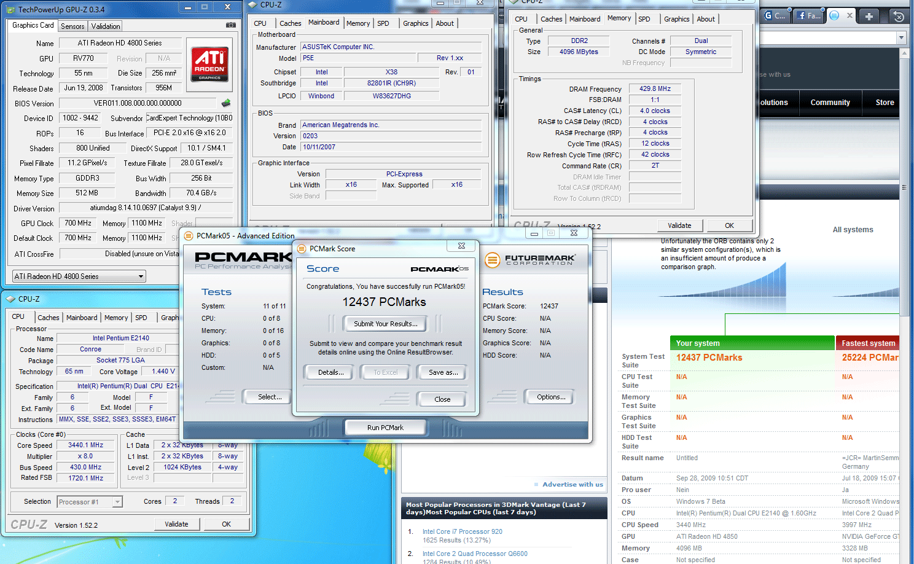Viewport: 914px width, 564px height.
Task: Click the browser address bar field
Action: [x=828, y=38]
